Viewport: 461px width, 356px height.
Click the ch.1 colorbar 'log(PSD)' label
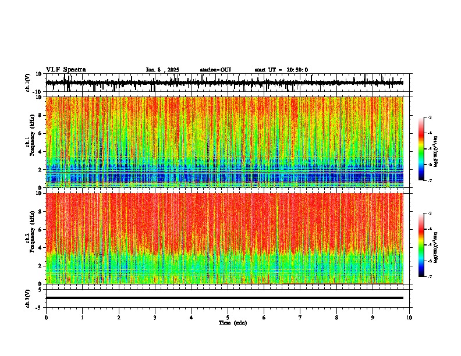(436, 151)
